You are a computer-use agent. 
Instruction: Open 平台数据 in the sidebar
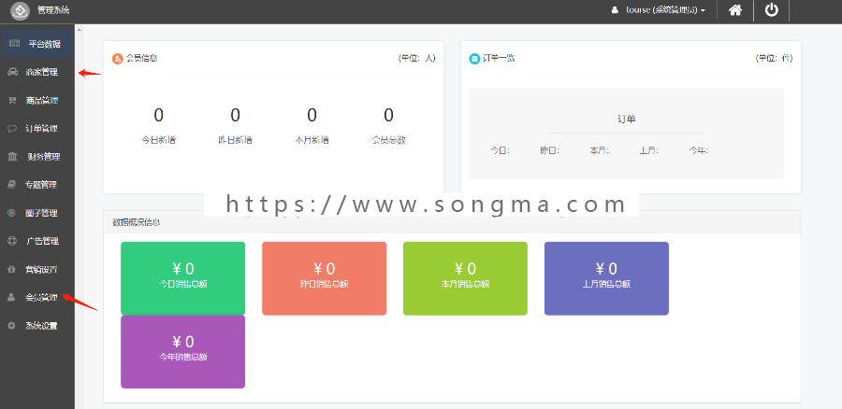pos(37,44)
